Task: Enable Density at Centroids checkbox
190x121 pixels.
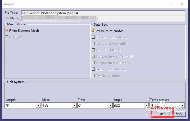Action: tap(93, 69)
